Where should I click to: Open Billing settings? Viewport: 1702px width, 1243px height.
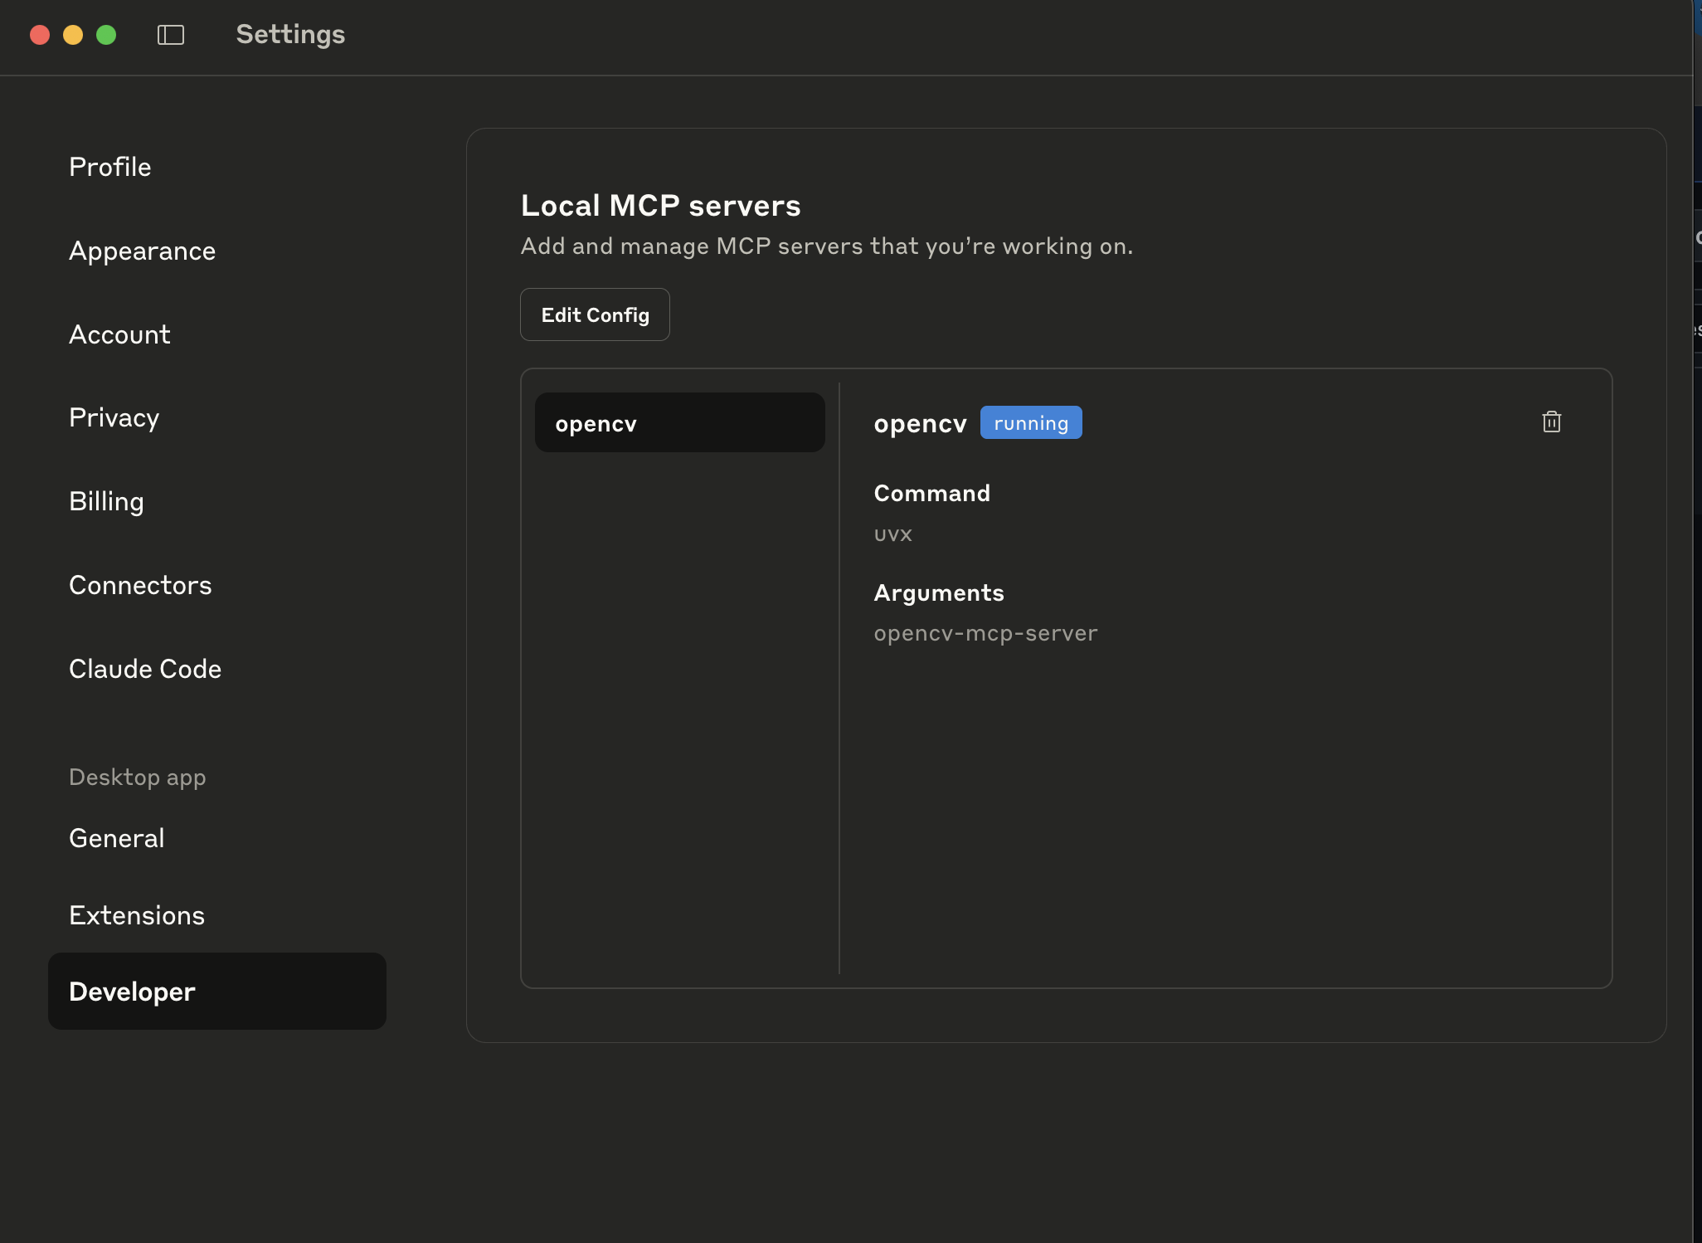[106, 501]
